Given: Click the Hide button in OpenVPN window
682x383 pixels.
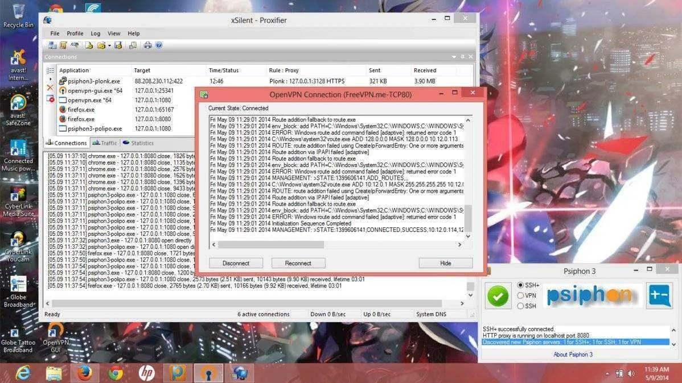Looking at the screenshot, I should [445, 263].
